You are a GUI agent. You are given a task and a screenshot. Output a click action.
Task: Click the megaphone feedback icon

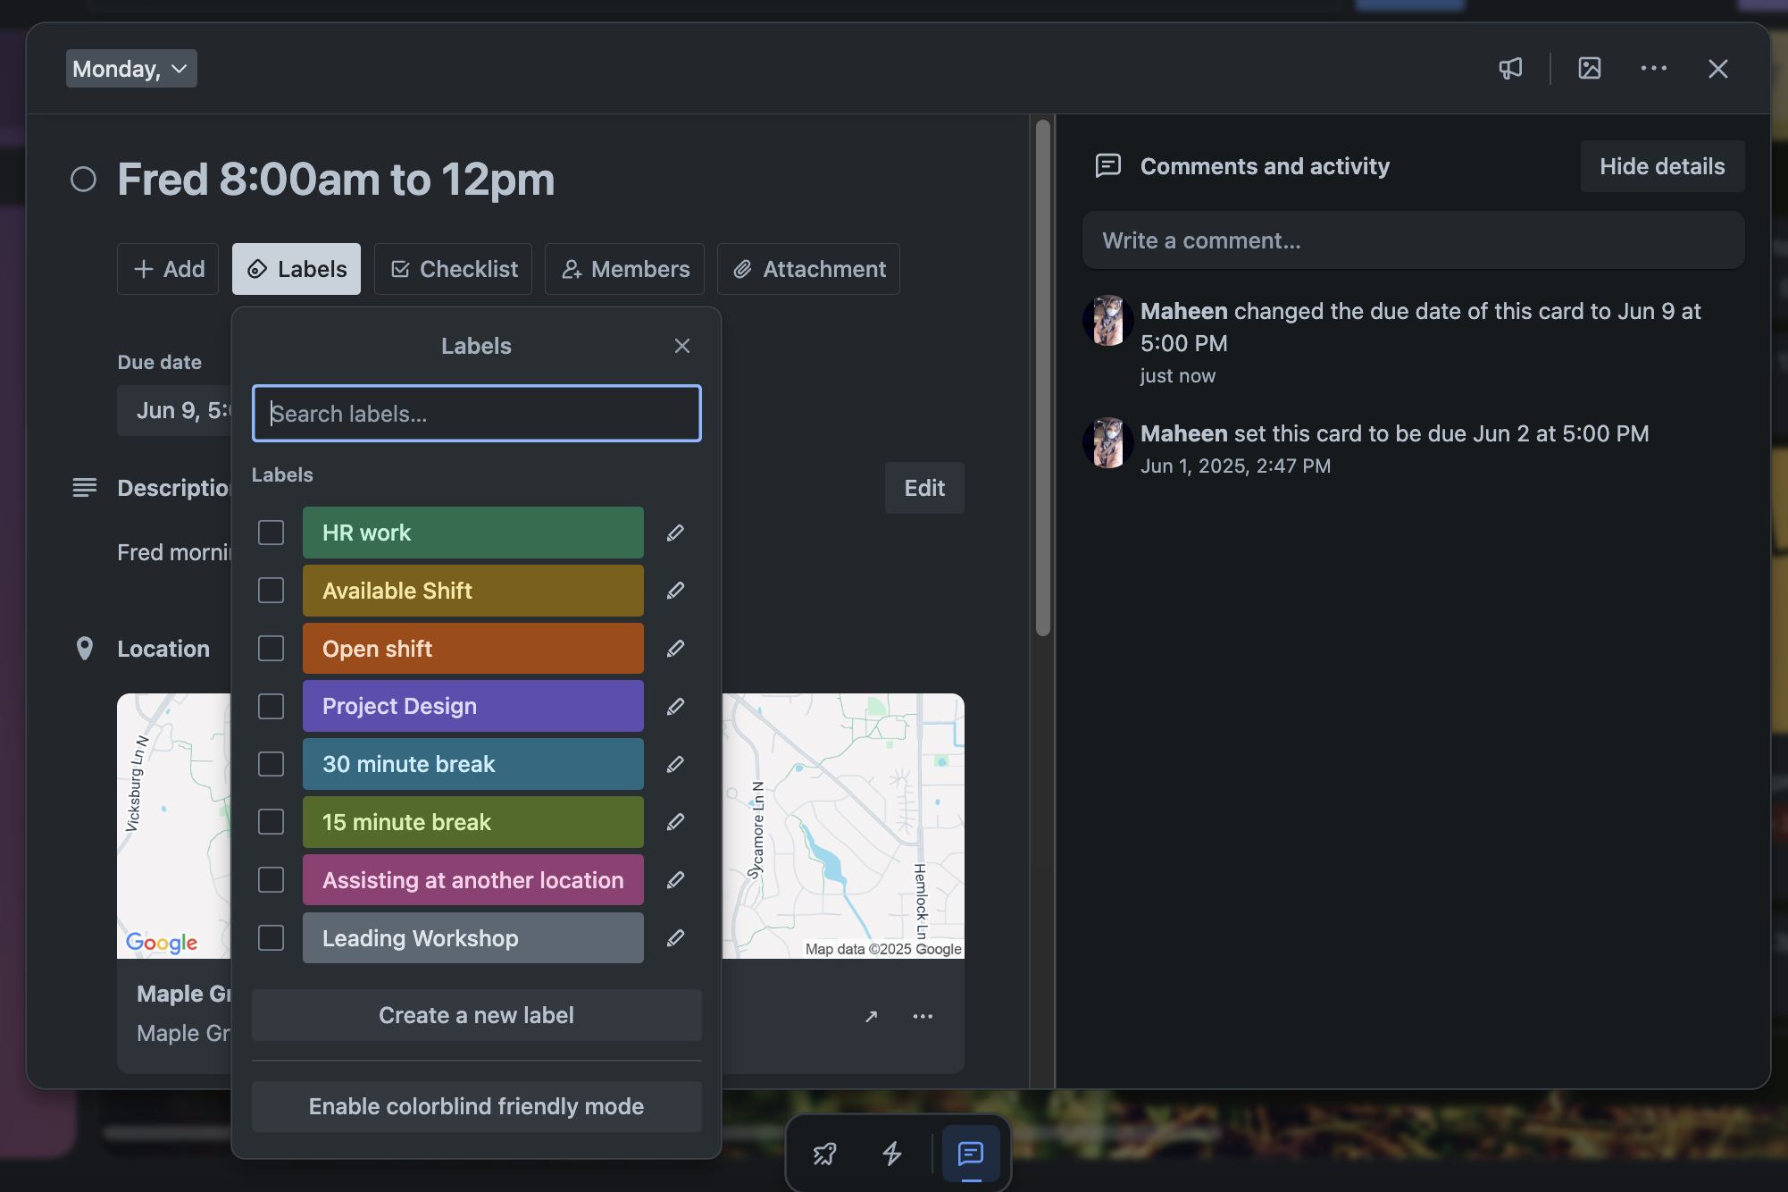coord(1510,68)
